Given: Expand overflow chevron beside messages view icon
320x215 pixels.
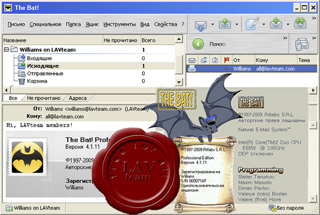Looking at the screenshot, I should (314, 38).
